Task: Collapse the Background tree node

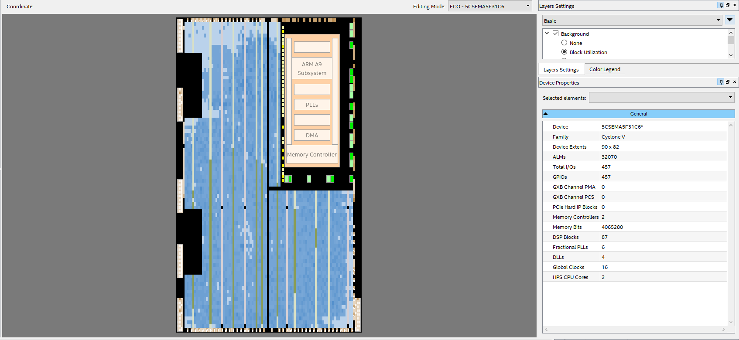Action: tap(547, 34)
